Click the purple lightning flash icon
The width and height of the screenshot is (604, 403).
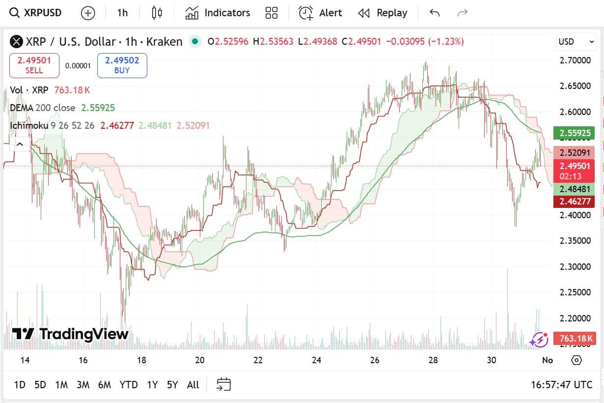[x=539, y=339]
